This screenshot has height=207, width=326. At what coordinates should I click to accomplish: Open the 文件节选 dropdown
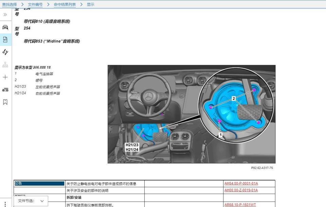31,201
